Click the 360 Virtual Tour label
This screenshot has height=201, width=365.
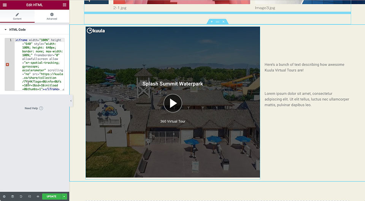tap(173, 121)
